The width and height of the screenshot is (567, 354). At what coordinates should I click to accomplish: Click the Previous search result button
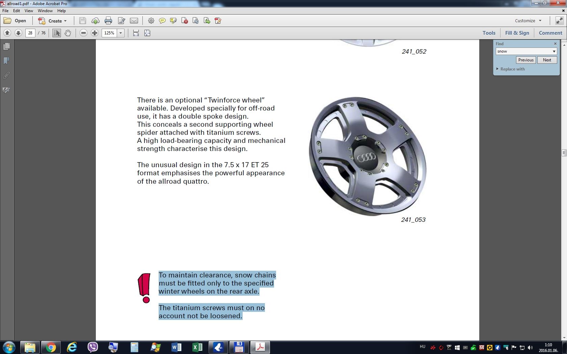tap(526, 60)
